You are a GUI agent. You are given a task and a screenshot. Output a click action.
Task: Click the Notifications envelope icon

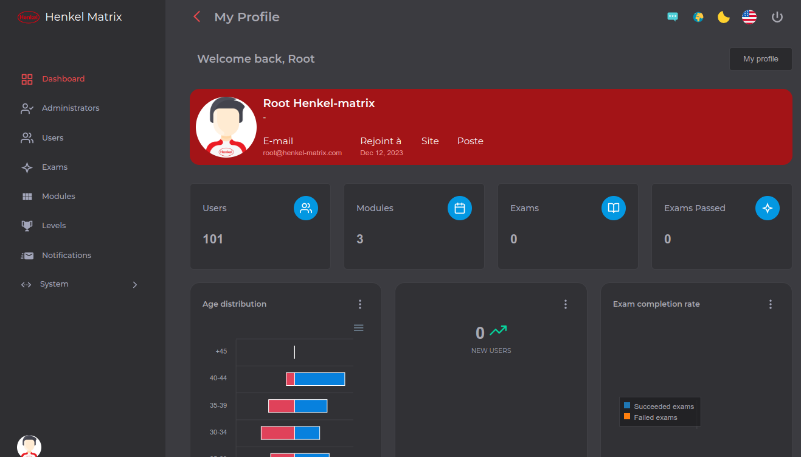coord(27,256)
